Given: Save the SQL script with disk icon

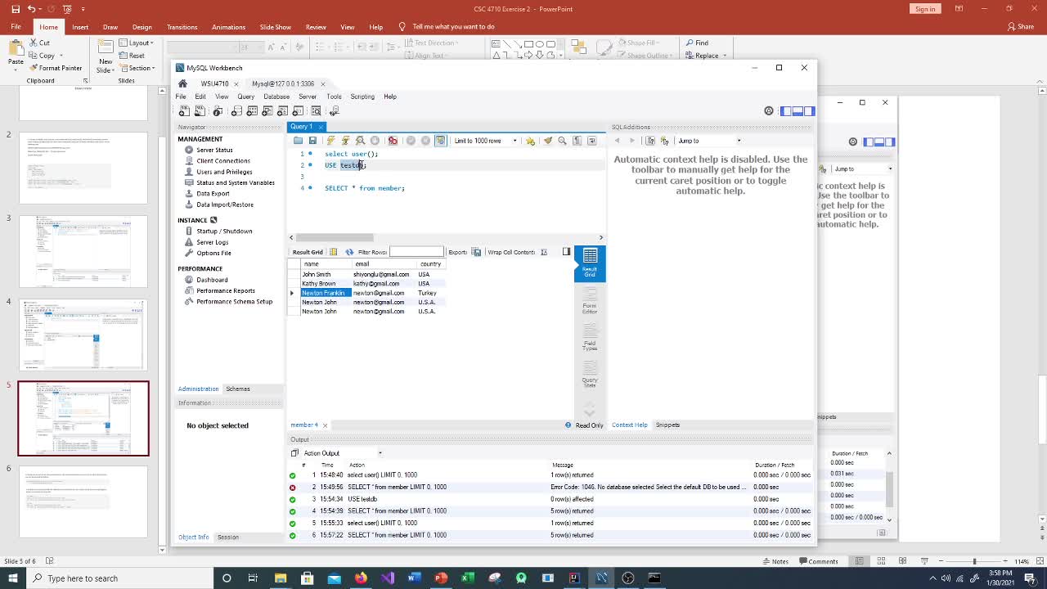Looking at the screenshot, I should tap(312, 141).
